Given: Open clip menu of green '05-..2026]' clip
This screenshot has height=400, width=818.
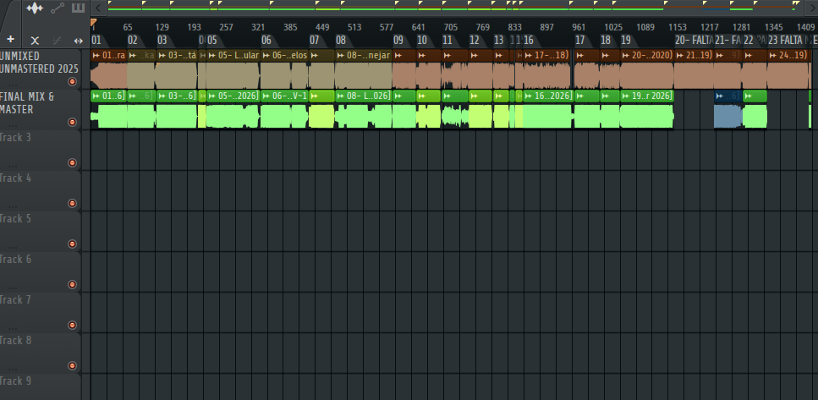Looking at the screenshot, I should click(x=211, y=96).
